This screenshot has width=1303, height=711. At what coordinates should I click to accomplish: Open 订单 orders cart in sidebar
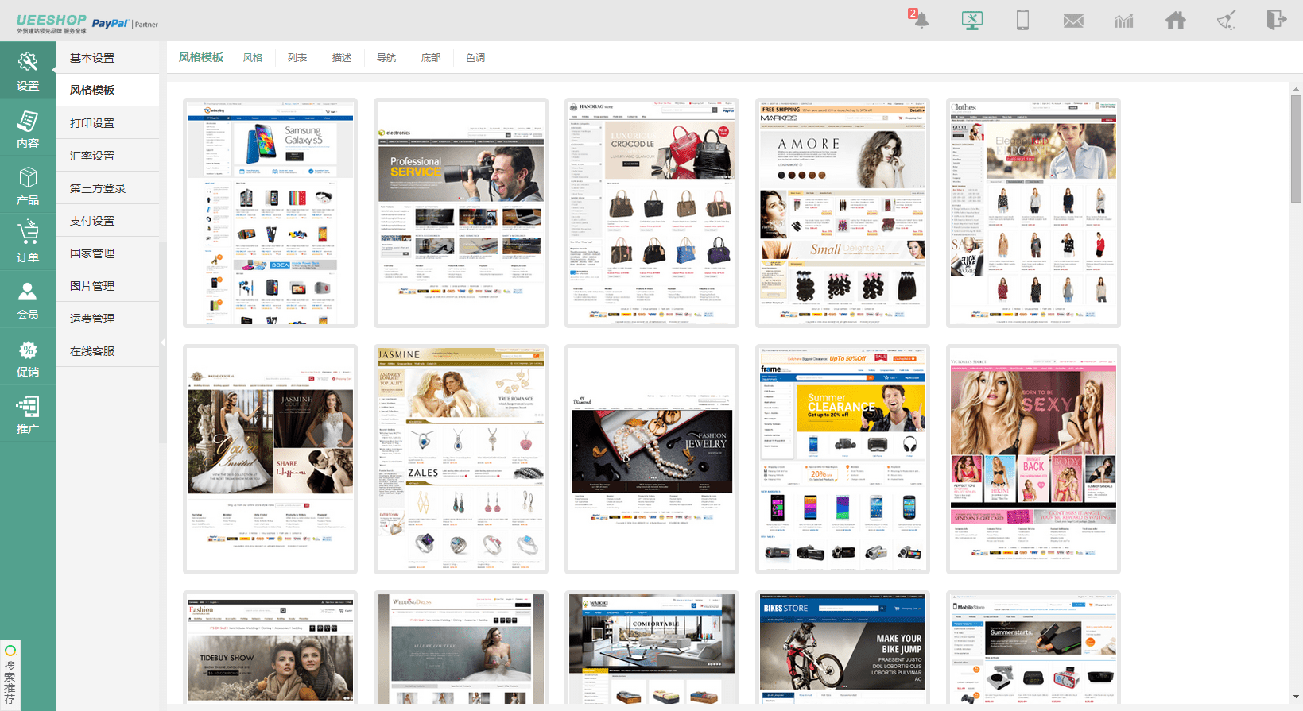click(28, 243)
